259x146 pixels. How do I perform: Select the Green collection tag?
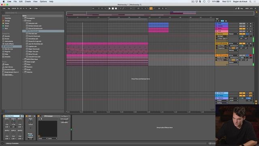[7, 26]
